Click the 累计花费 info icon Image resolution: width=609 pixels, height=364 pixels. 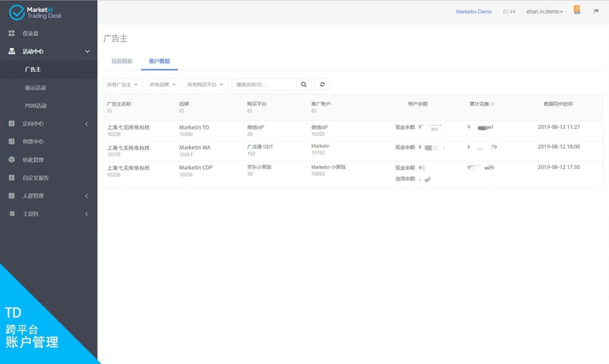click(492, 104)
